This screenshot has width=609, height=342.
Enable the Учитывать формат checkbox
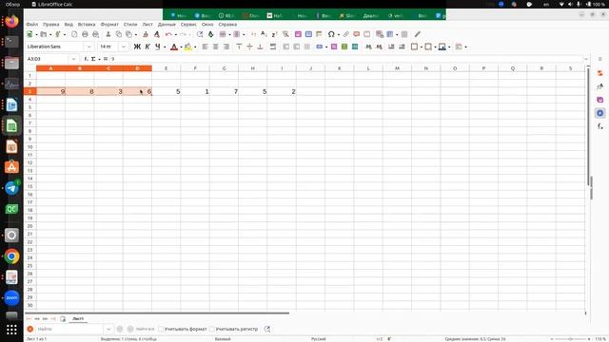point(161,329)
